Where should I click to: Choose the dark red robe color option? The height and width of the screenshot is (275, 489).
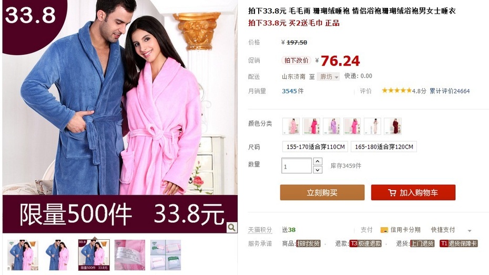tap(393, 126)
